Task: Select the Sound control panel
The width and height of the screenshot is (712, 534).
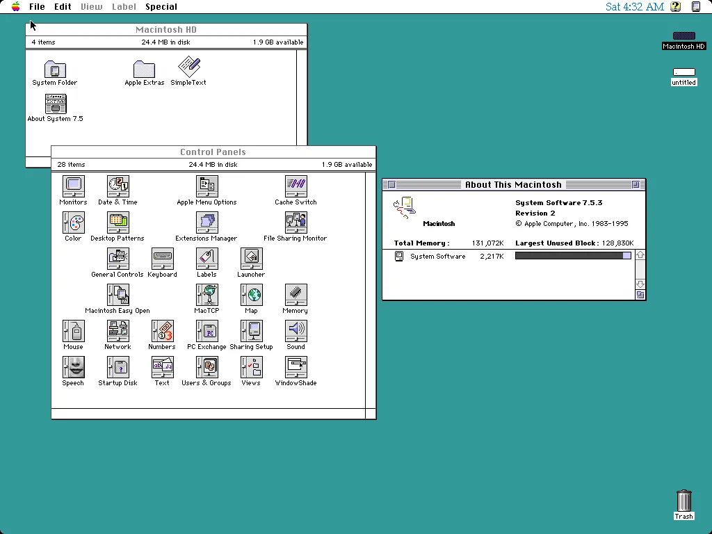Action: (296, 331)
